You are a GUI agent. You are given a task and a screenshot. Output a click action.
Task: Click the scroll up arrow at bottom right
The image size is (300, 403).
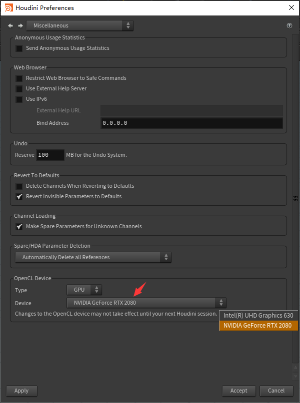tap(295, 368)
